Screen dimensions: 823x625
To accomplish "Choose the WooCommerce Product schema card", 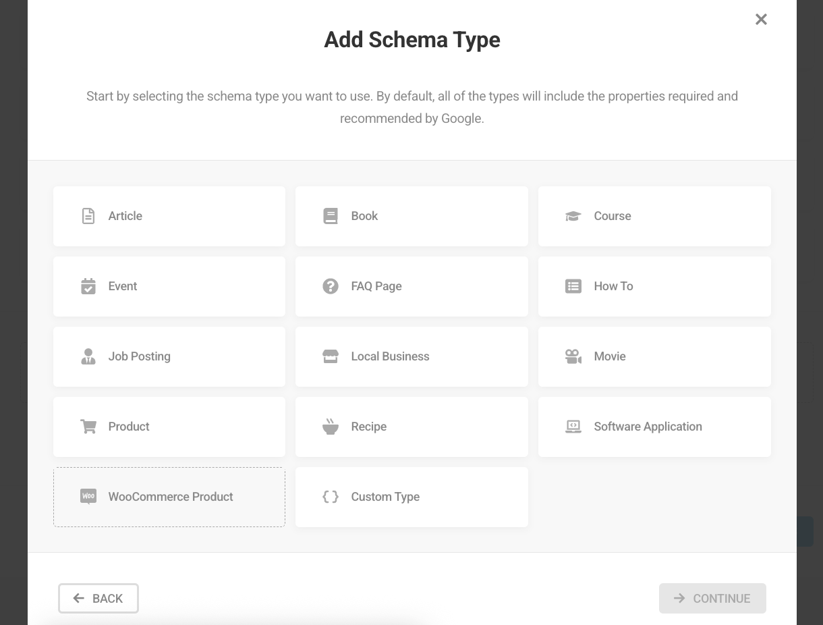I will pyautogui.click(x=169, y=497).
